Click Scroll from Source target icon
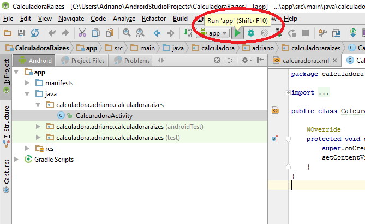This screenshot has width=365, height=224. (217, 60)
